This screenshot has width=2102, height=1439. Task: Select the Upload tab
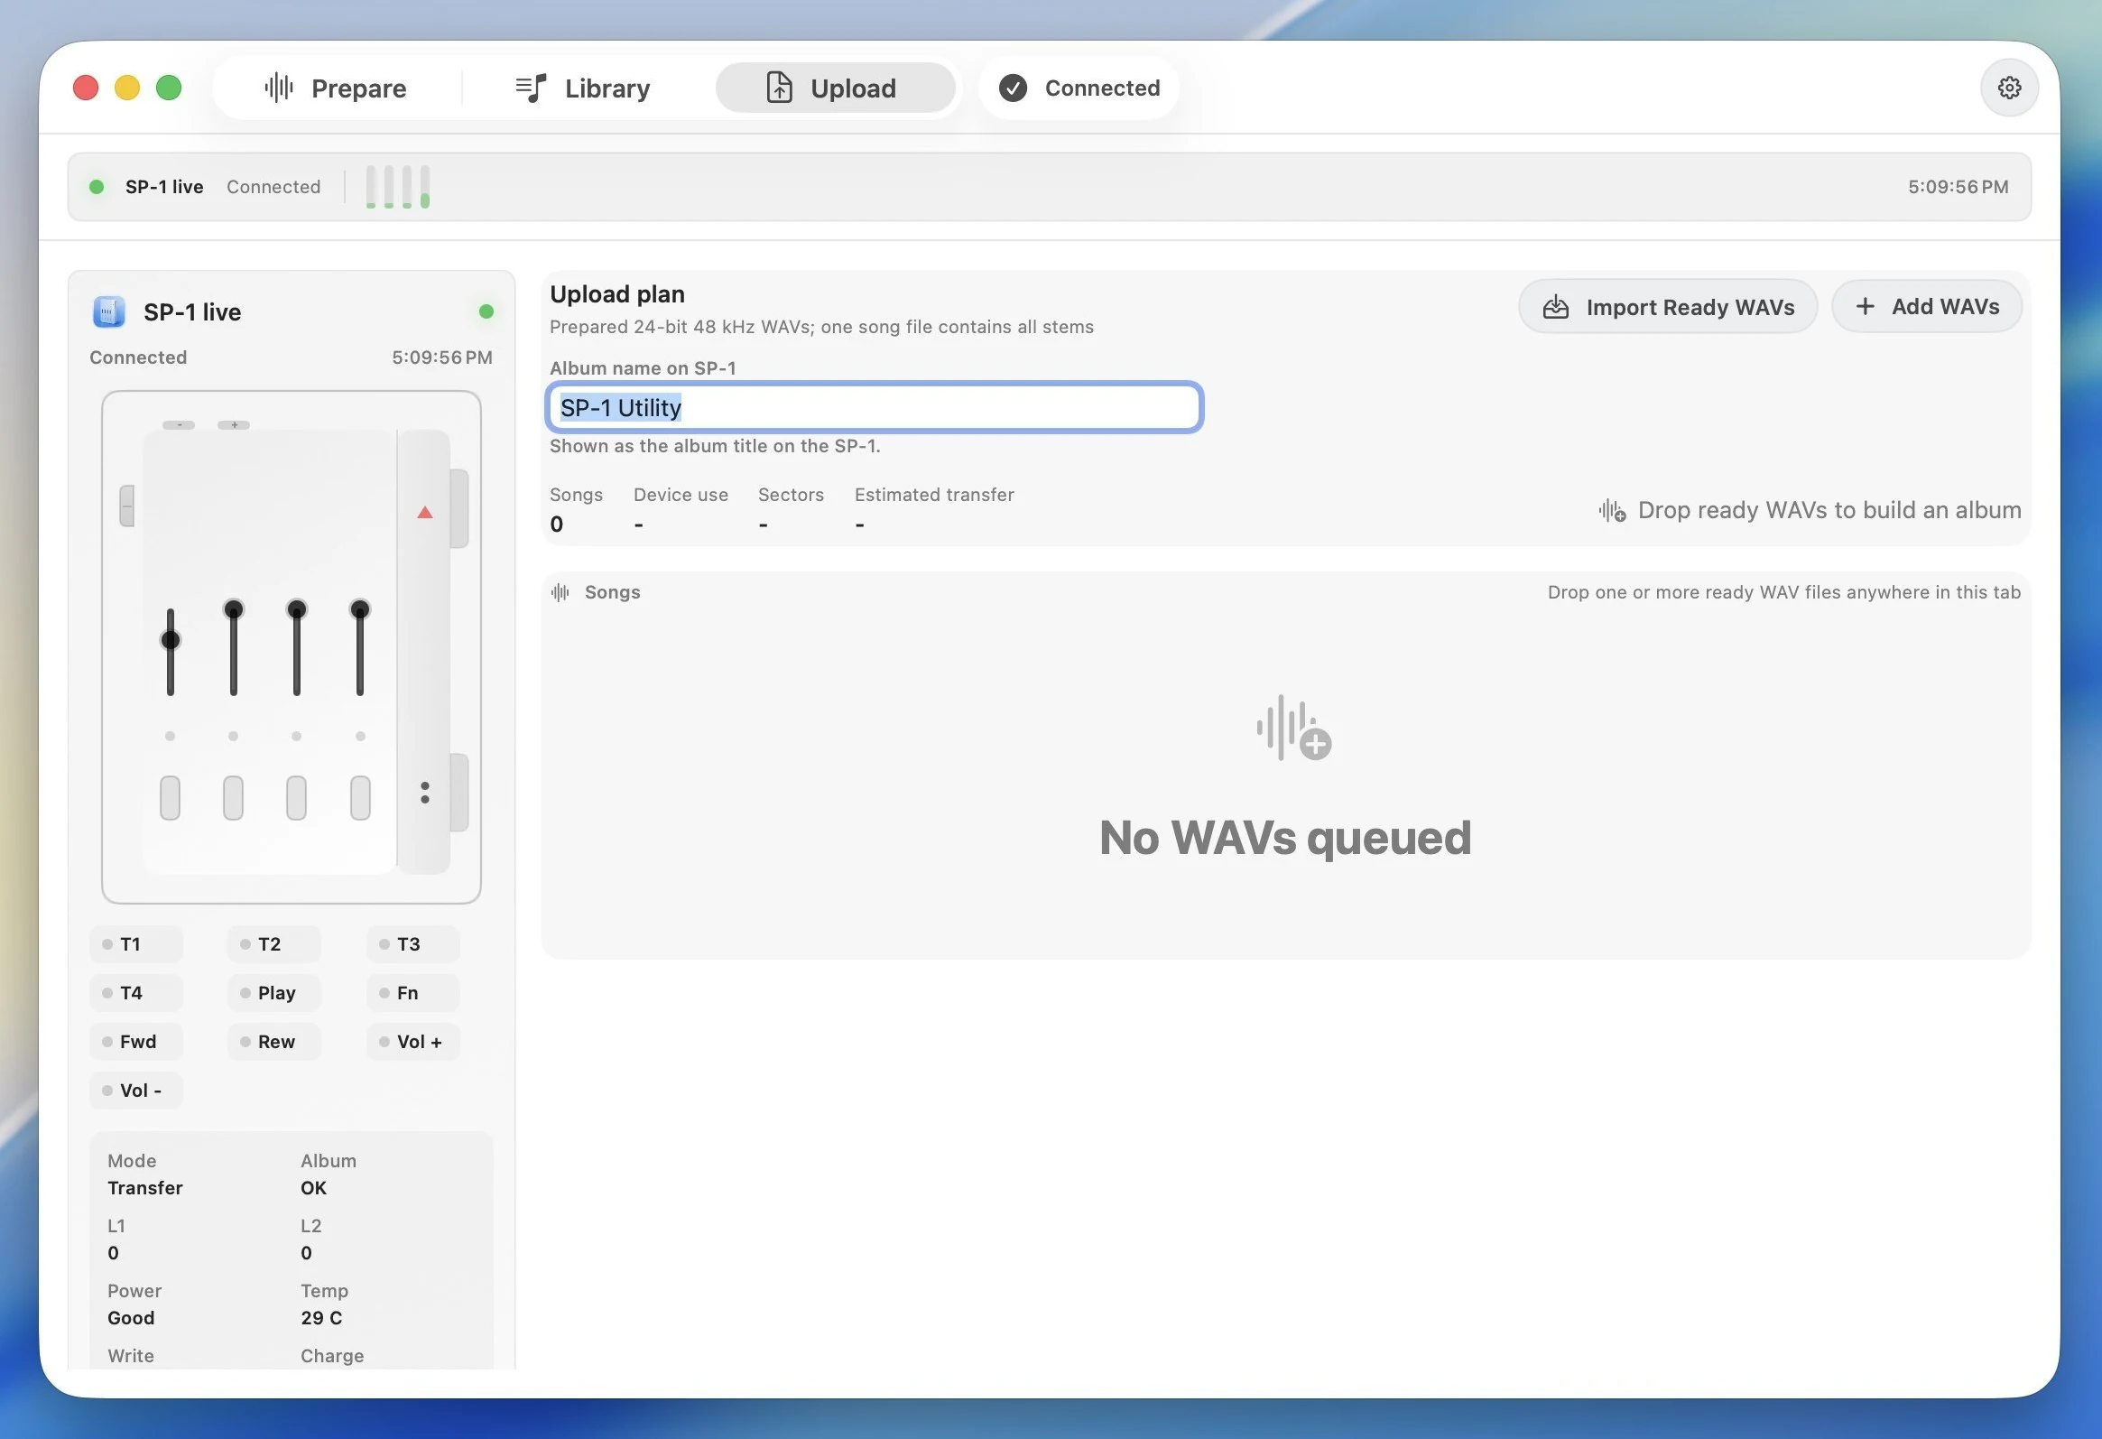834,88
